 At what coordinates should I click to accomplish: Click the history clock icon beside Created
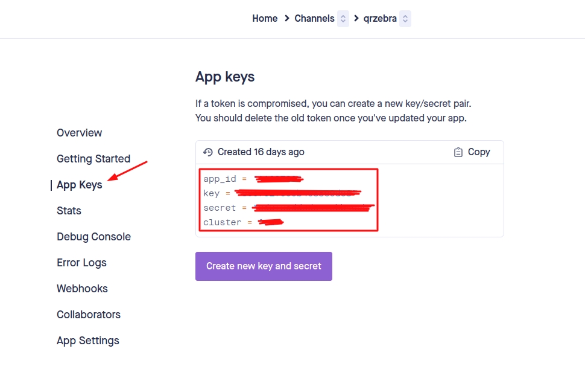208,152
